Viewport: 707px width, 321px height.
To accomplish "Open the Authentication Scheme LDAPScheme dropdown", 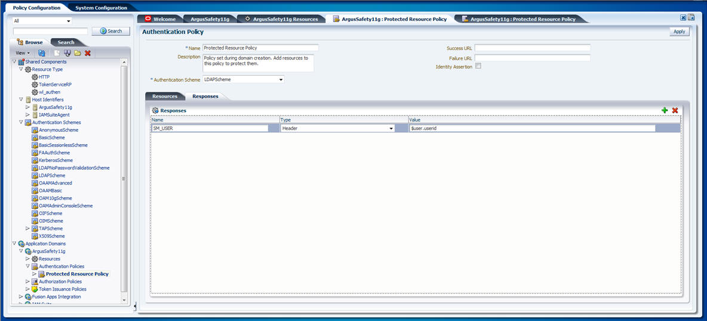I will click(x=281, y=80).
